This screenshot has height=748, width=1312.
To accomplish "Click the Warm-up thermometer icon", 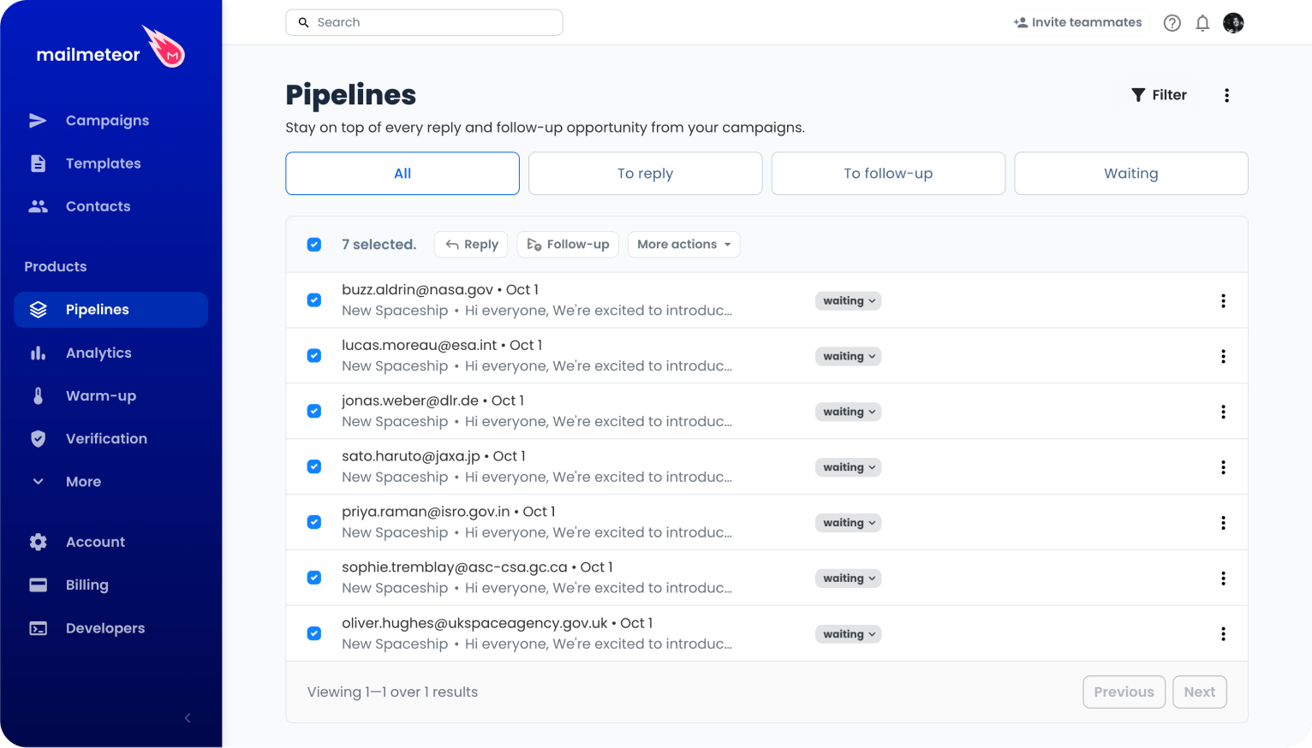I will [38, 395].
